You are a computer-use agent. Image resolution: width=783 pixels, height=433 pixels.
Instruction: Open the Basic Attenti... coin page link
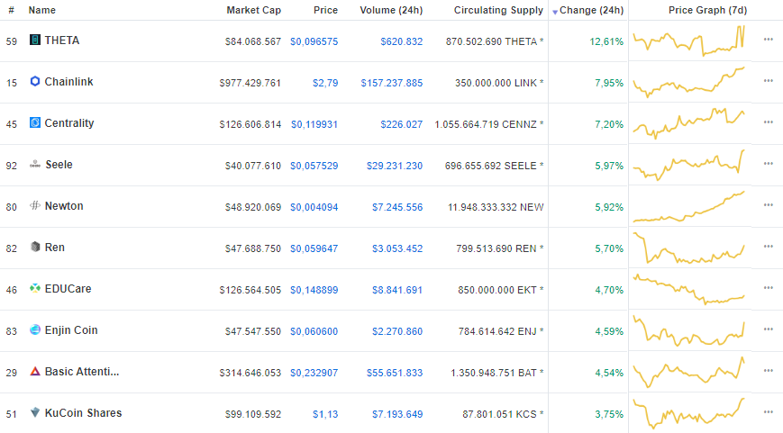[82, 372]
